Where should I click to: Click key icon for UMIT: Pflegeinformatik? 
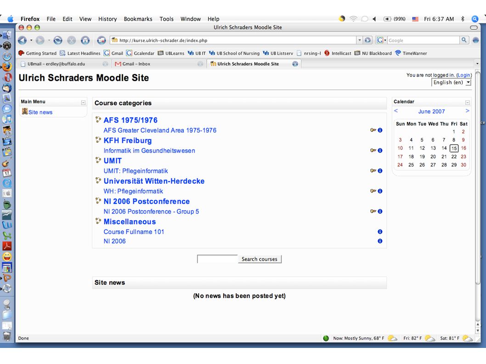point(373,171)
